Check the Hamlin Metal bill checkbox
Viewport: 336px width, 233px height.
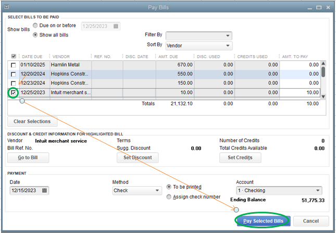(14, 65)
